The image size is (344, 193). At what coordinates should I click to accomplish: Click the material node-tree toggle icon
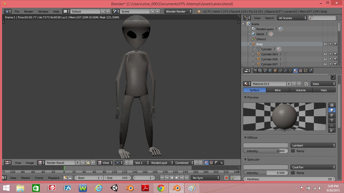point(306,84)
